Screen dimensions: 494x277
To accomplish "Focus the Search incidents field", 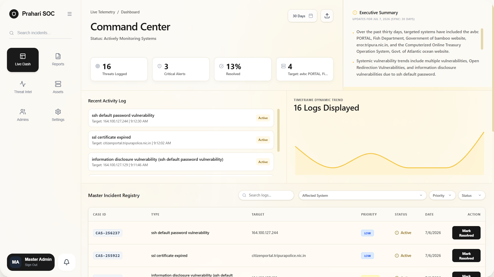I will point(40,33).
